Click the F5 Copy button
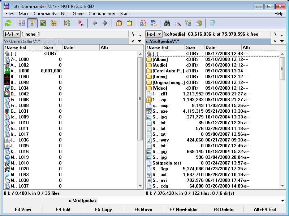Image resolution: width=289 pixels, height=216 pixels. pyautogui.click(x=103, y=210)
